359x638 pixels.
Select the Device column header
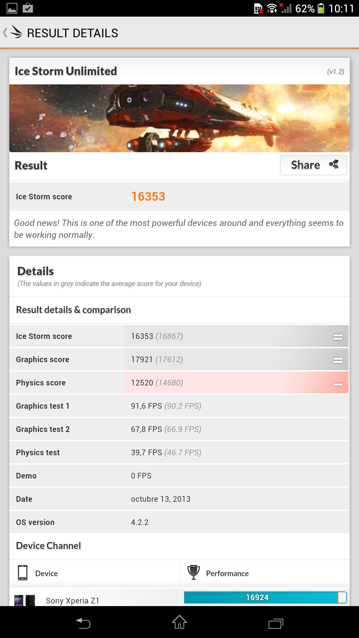click(47, 574)
